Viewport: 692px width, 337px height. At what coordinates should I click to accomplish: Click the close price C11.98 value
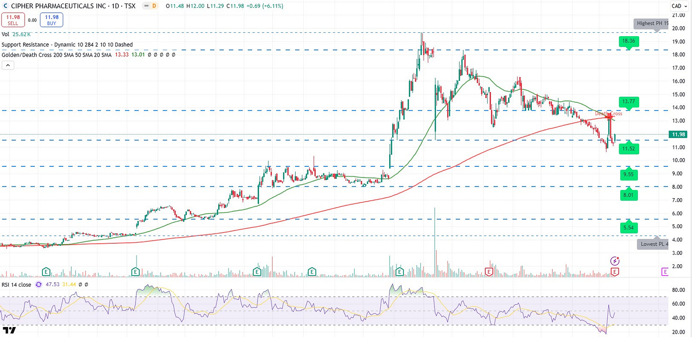tap(235, 6)
